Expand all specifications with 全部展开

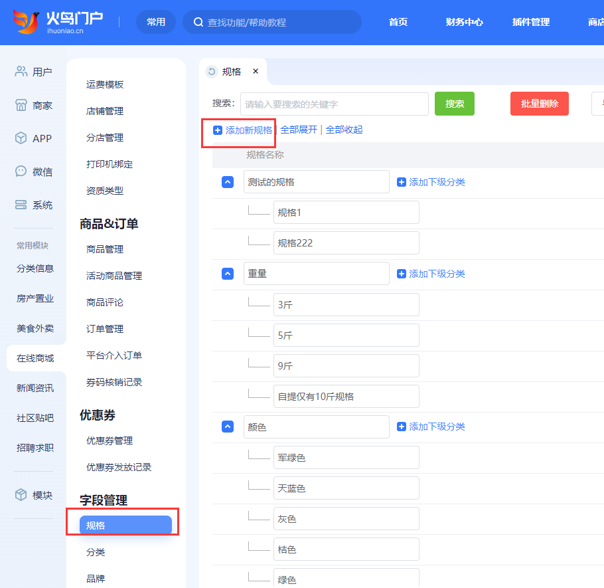pyautogui.click(x=299, y=130)
